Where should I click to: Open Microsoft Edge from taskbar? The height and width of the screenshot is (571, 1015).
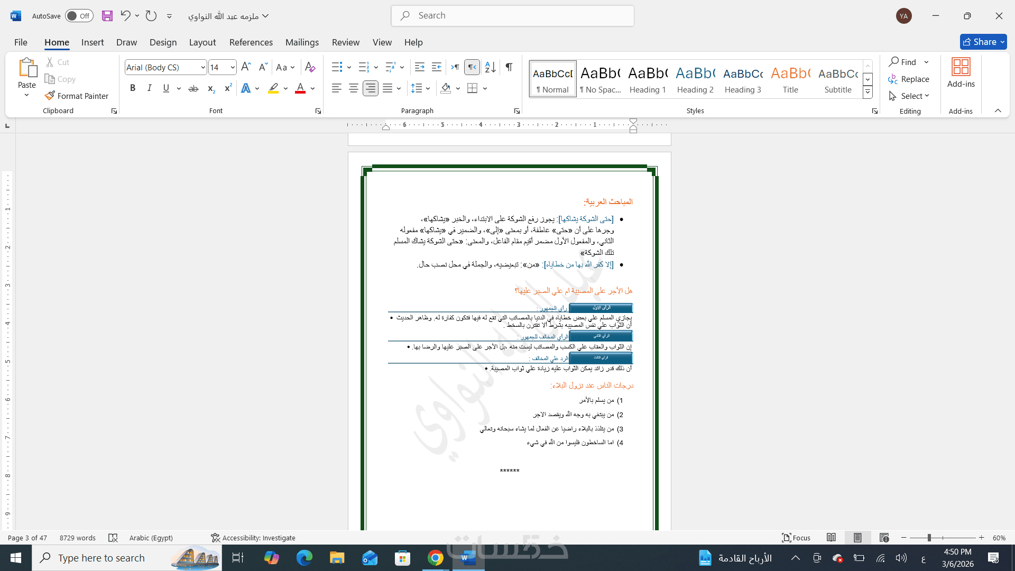pyautogui.click(x=304, y=558)
